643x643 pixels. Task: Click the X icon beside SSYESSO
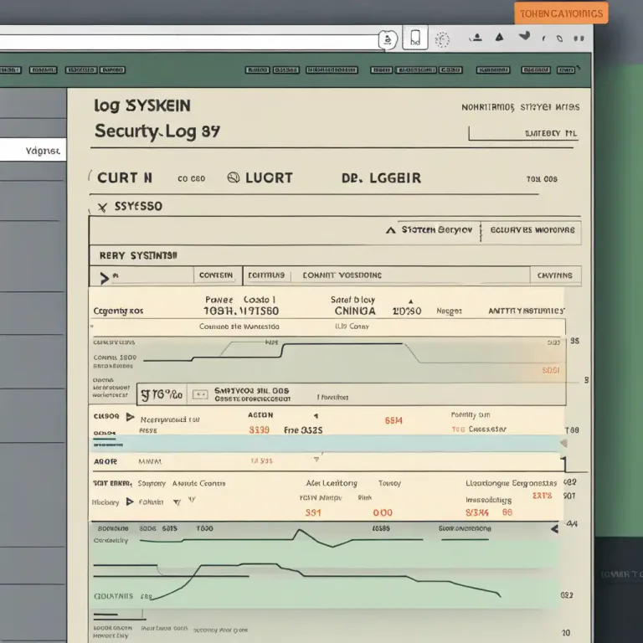(102, 207)
